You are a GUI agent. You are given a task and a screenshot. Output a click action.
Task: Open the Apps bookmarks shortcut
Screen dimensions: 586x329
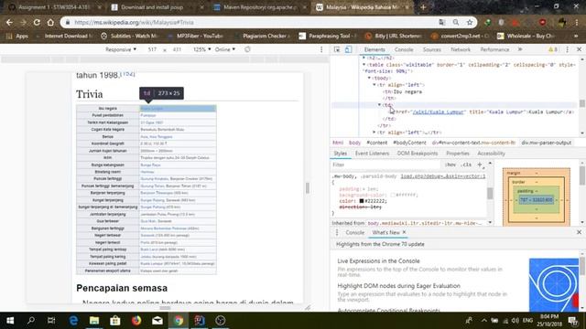pyautogui.click(x=17, y=37)
